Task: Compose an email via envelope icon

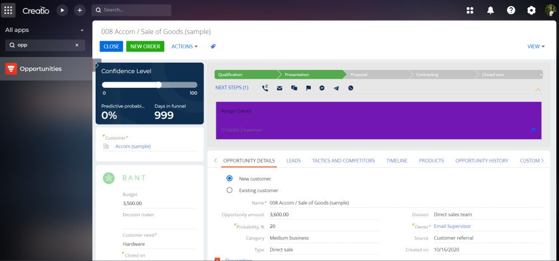Action: pyautogui.click(x=279, y=88)
